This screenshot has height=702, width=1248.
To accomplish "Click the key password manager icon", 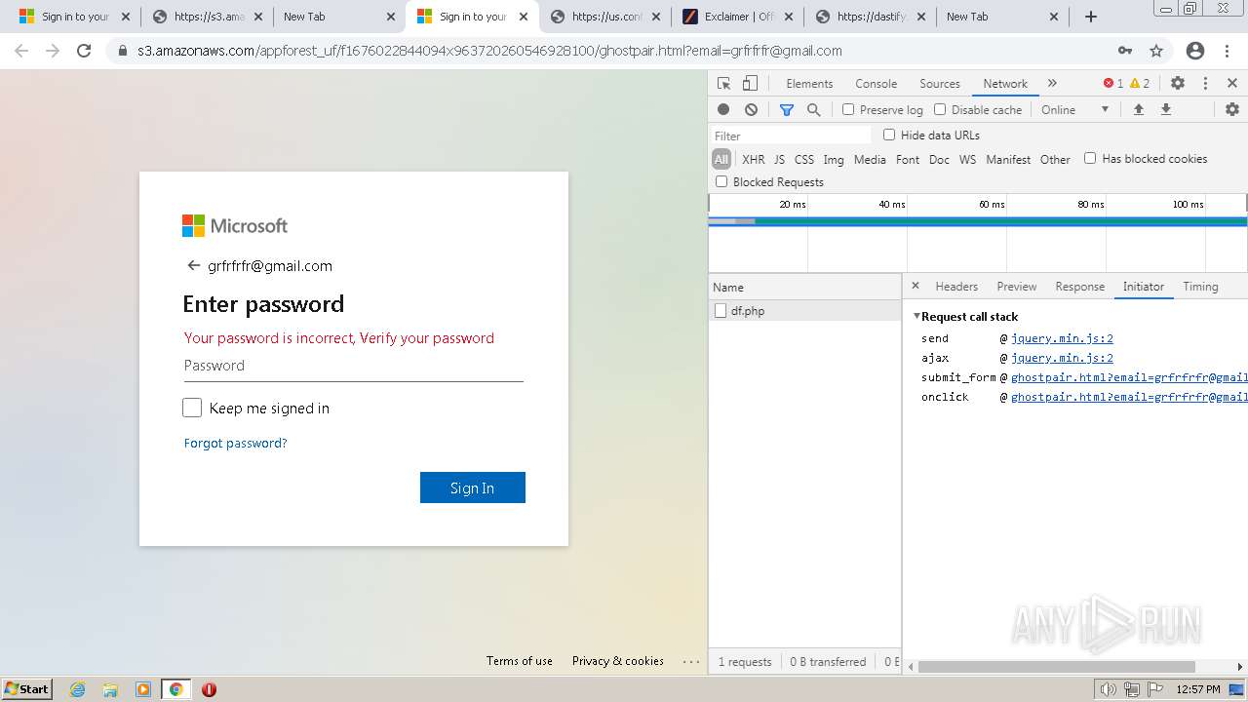I will point(1125,51).
